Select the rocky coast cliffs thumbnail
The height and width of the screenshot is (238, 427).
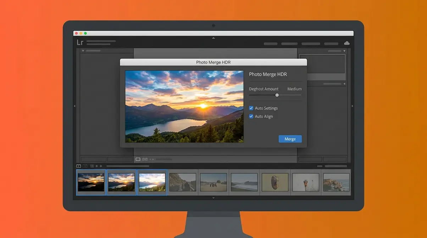click(x=336, y=182)
